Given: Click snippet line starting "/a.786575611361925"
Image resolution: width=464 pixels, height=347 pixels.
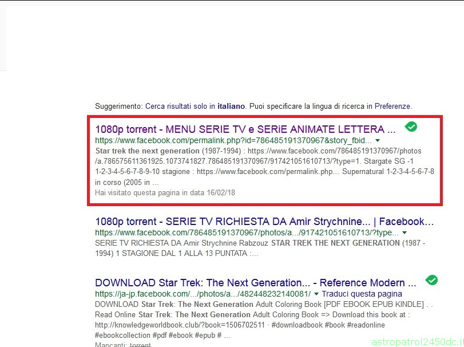Looking at the screenshot, I should pos(254,161).
